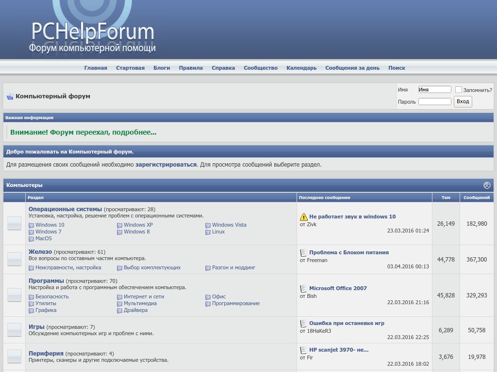Open the Утилиты subforum

46,303
